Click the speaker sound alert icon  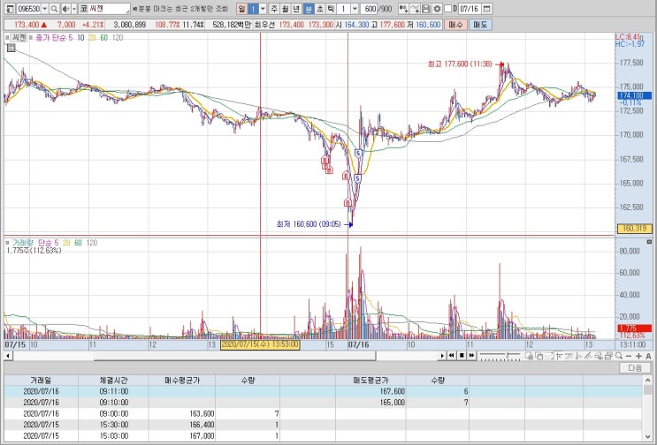click(65, 9)
